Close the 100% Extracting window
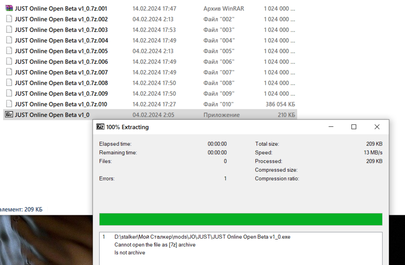The width and height of the screenshot is (405, 265). pos(377,127)
